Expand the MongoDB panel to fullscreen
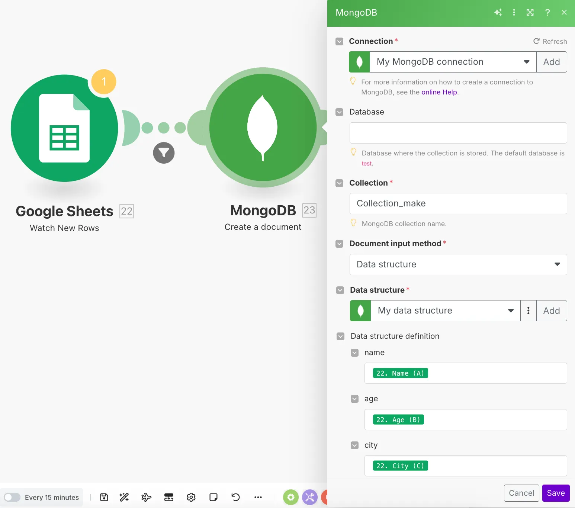The image size is (575, 508). click(x=530, y=13)
